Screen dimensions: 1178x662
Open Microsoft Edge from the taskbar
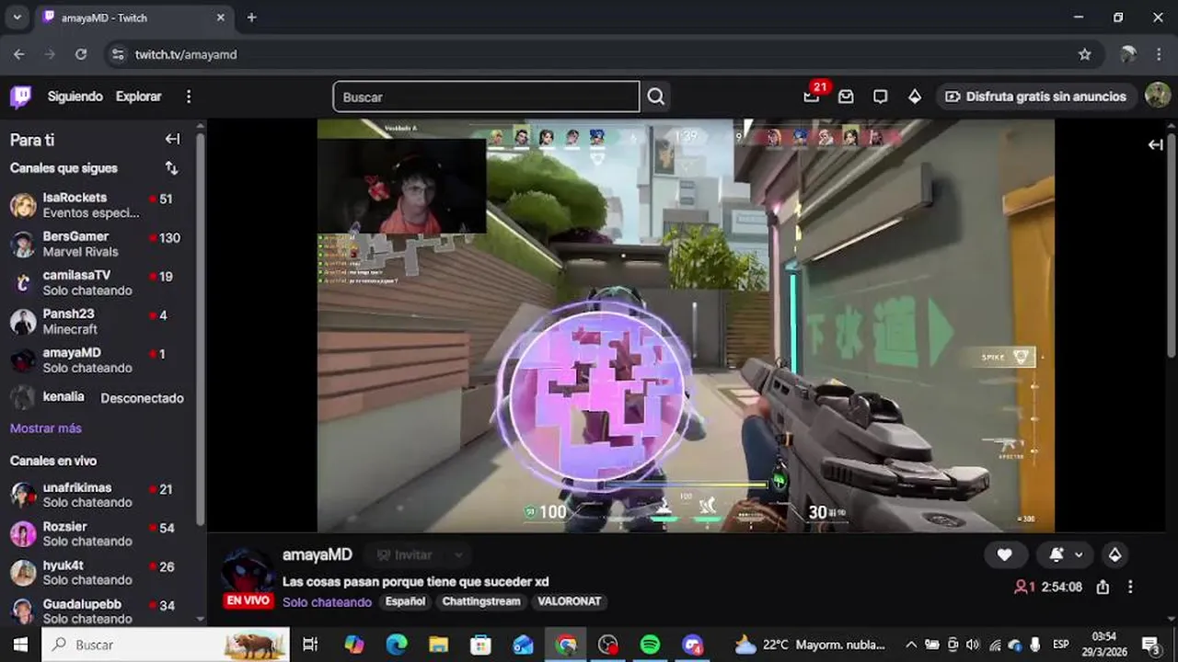[396, 645]
